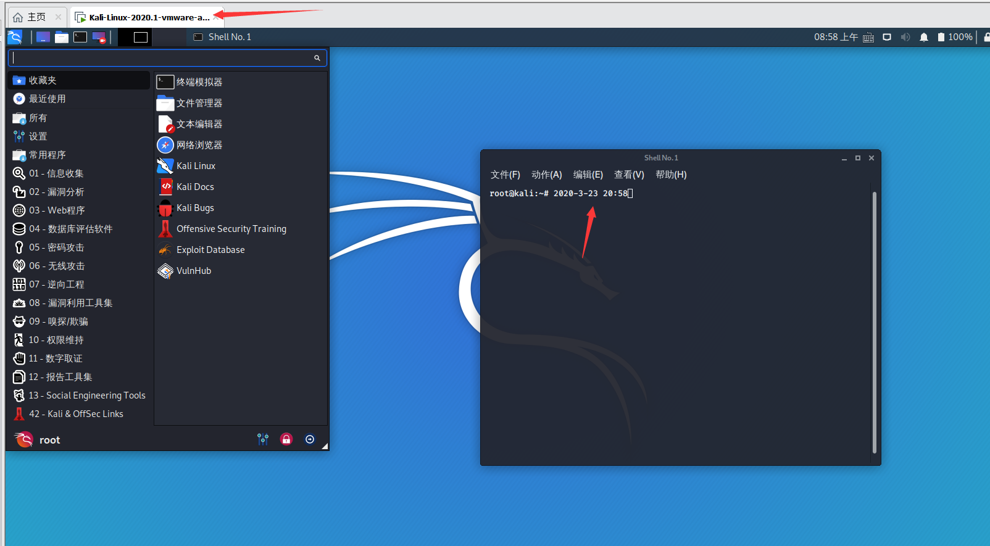The height and width of the screenshot is (546, 990).
Task: Open the Kali Bugs entry
Action: click(240, 208)
